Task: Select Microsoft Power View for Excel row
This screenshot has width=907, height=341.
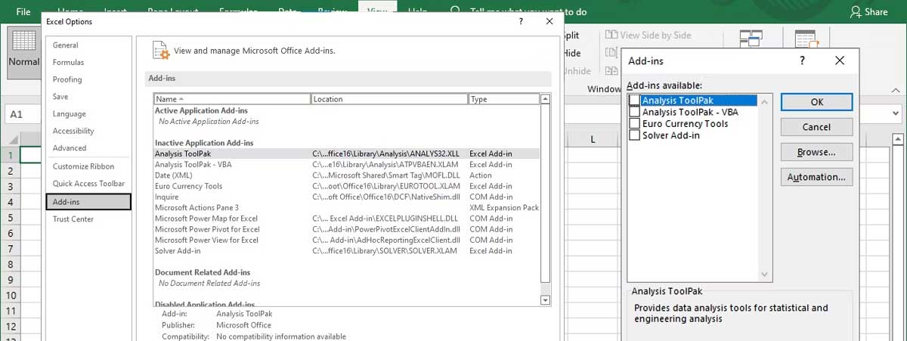Action: [x=347, y=240]
